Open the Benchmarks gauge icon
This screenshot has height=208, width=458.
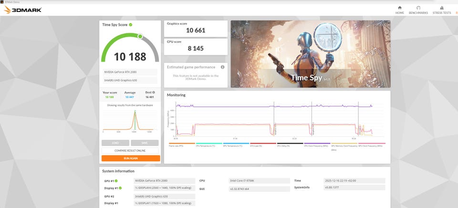418,8
